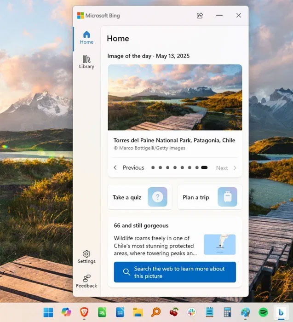Select the first image pagination dot
Viewport: 293px width, 322px height.
153,167
